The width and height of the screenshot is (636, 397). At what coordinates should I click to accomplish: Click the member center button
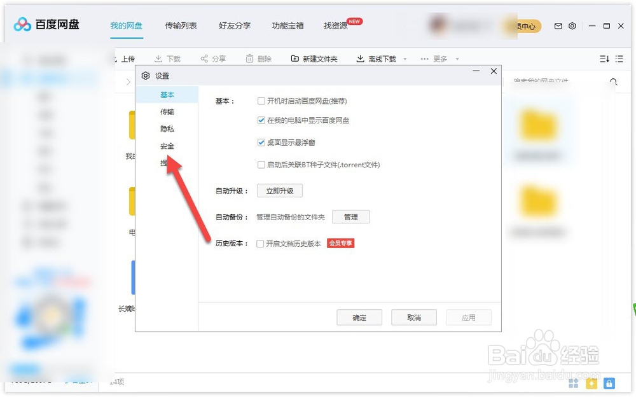(x=523, y=26)
